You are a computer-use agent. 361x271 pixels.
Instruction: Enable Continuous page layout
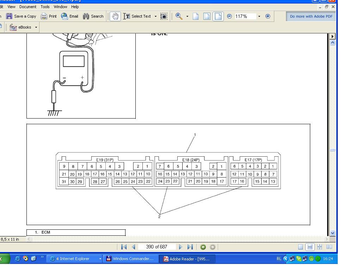310,247
